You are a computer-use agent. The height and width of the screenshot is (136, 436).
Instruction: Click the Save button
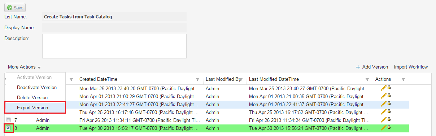pyautogui.click(x=15, y=8)
